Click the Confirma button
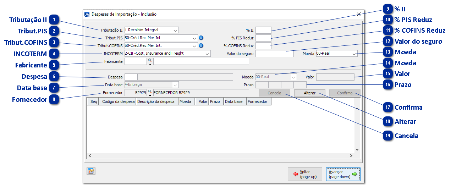 [x=345, y=93]
